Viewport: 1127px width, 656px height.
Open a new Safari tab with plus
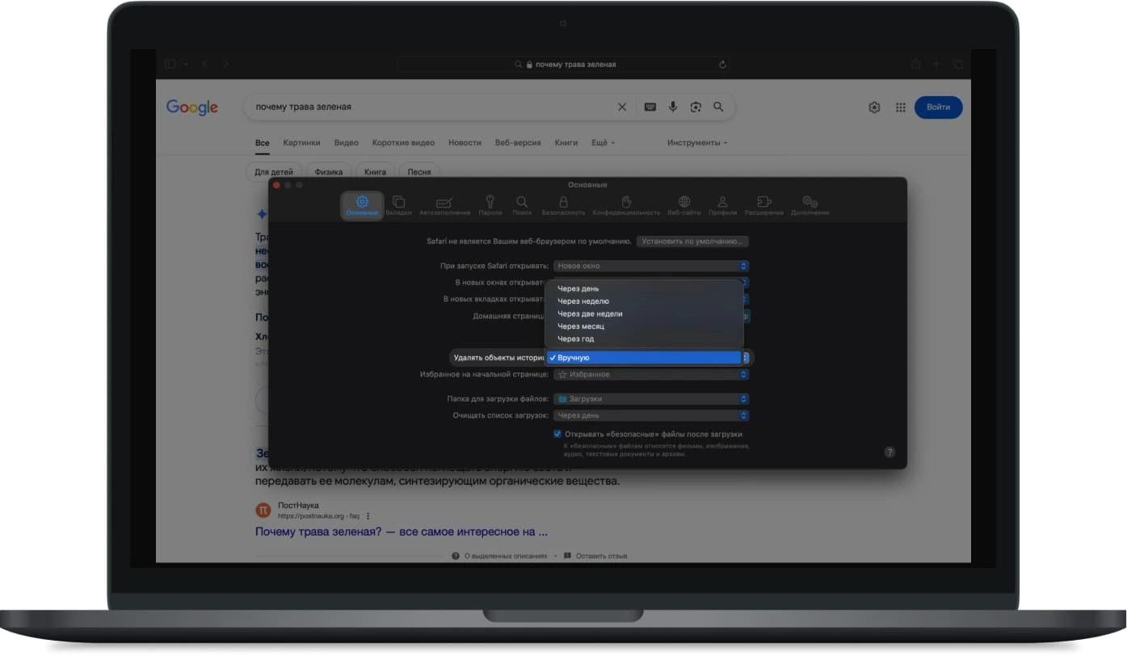point(936,64)
